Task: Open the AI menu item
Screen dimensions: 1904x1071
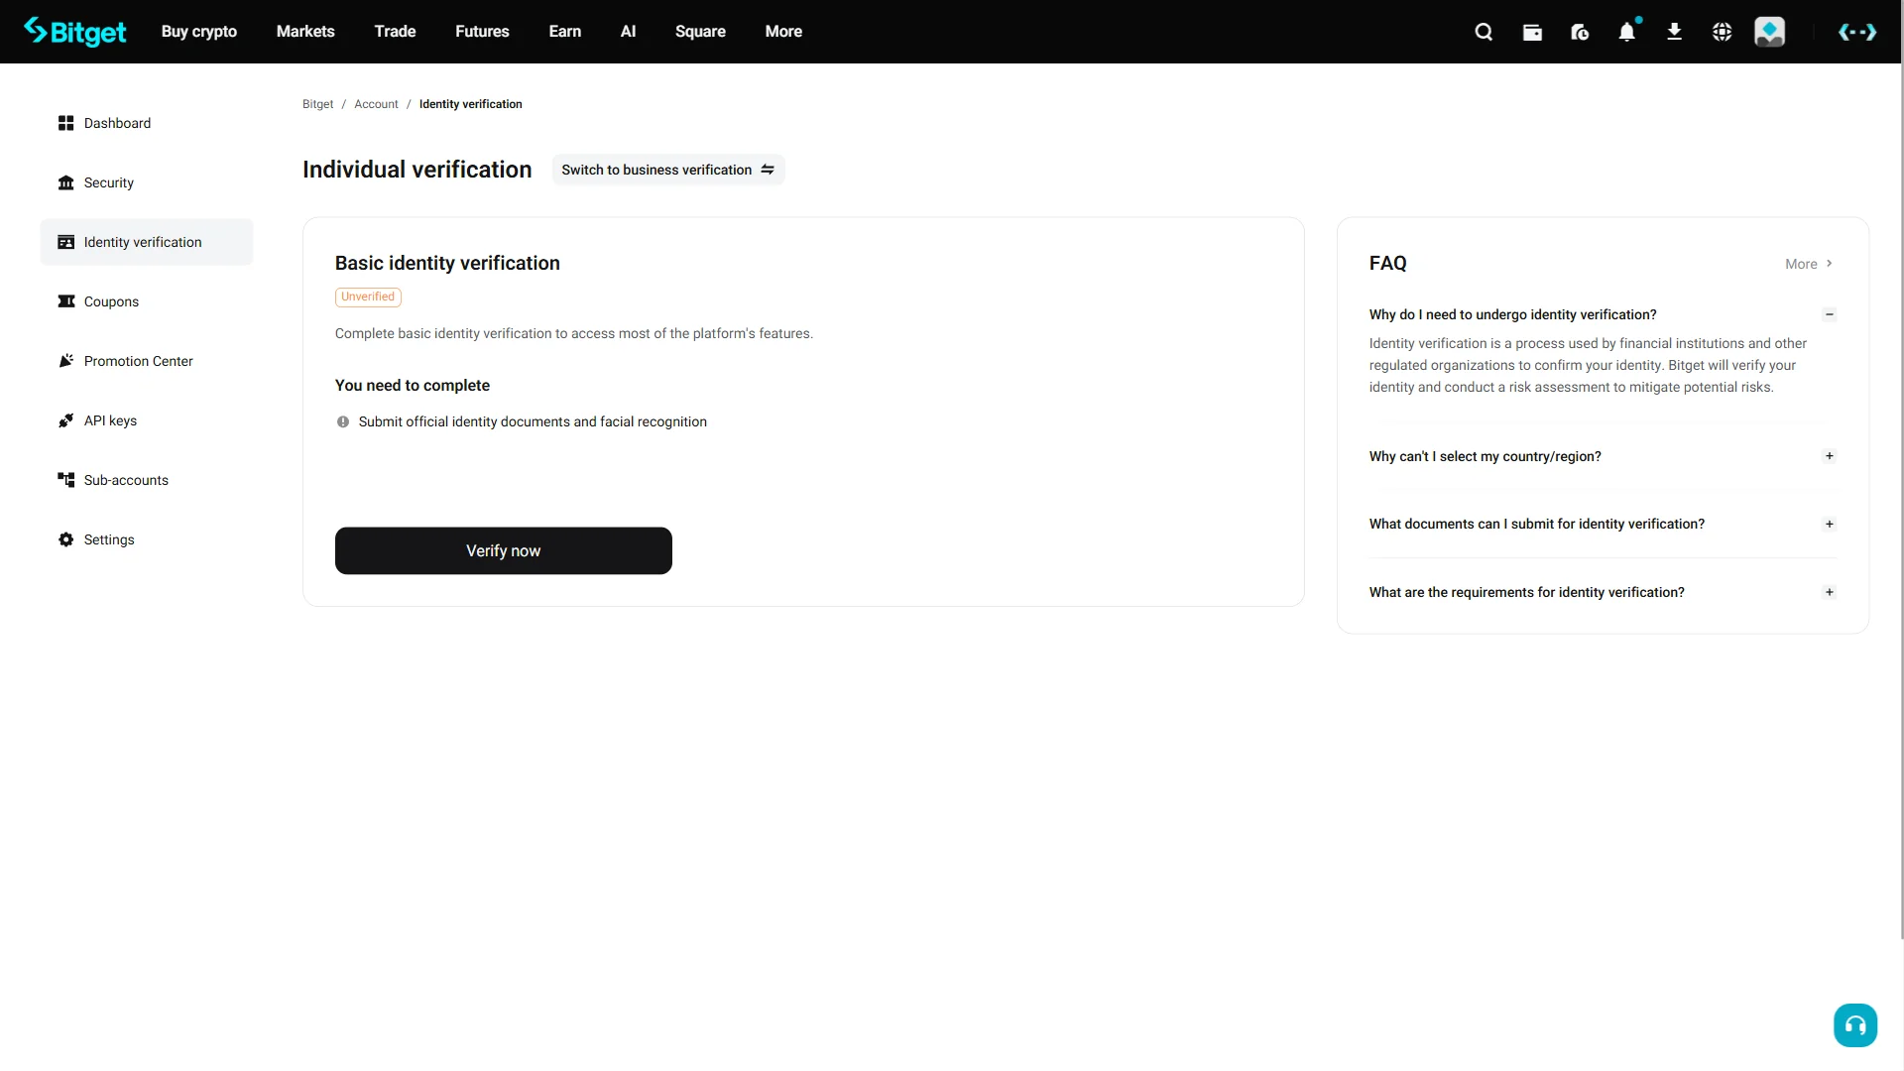Action: pyautogui.click(x=628, y=32)
